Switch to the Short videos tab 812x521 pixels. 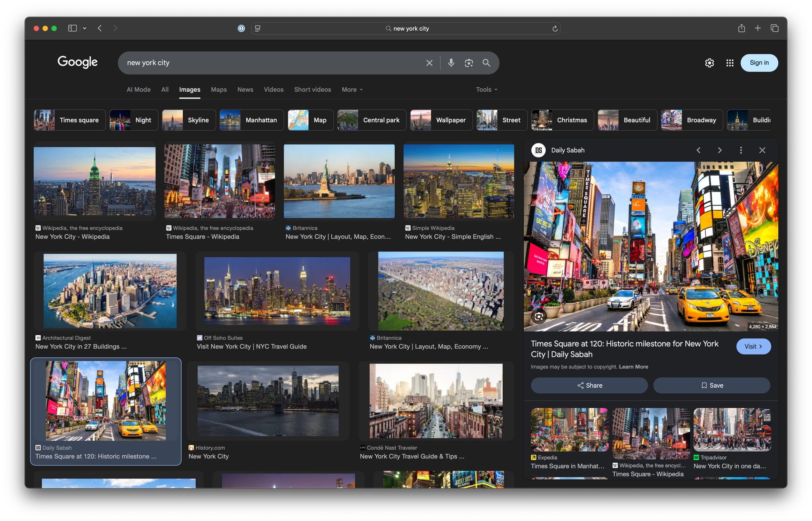tap(313, 90)
